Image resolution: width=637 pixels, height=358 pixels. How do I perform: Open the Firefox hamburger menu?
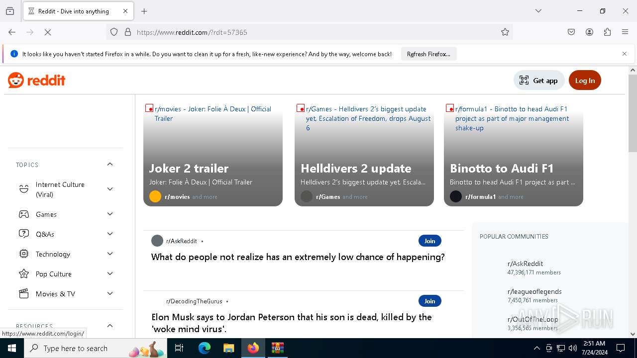(x=625, y=32)
